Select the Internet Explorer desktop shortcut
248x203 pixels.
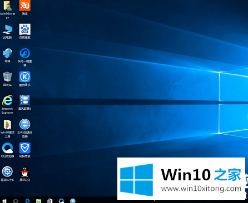7,100
